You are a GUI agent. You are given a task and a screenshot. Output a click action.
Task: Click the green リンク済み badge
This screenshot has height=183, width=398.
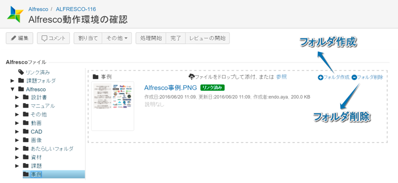click(213, 88)
